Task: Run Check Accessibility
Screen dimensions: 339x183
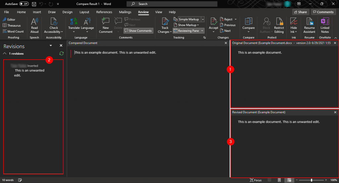Action: pos(53,26)
